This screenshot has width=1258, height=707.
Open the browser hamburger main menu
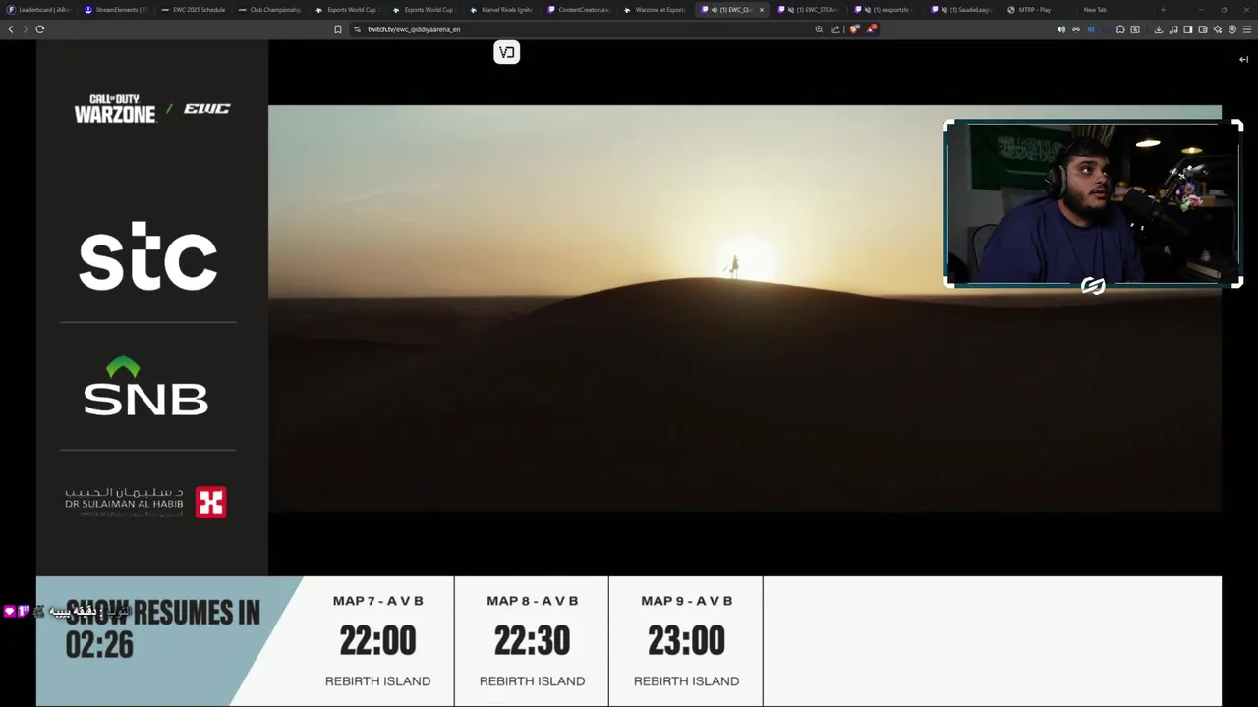coord(1247,29)
